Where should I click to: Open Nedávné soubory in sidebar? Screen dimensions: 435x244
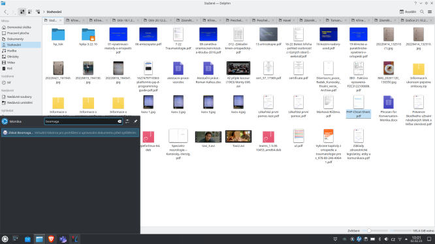(19, 97)
